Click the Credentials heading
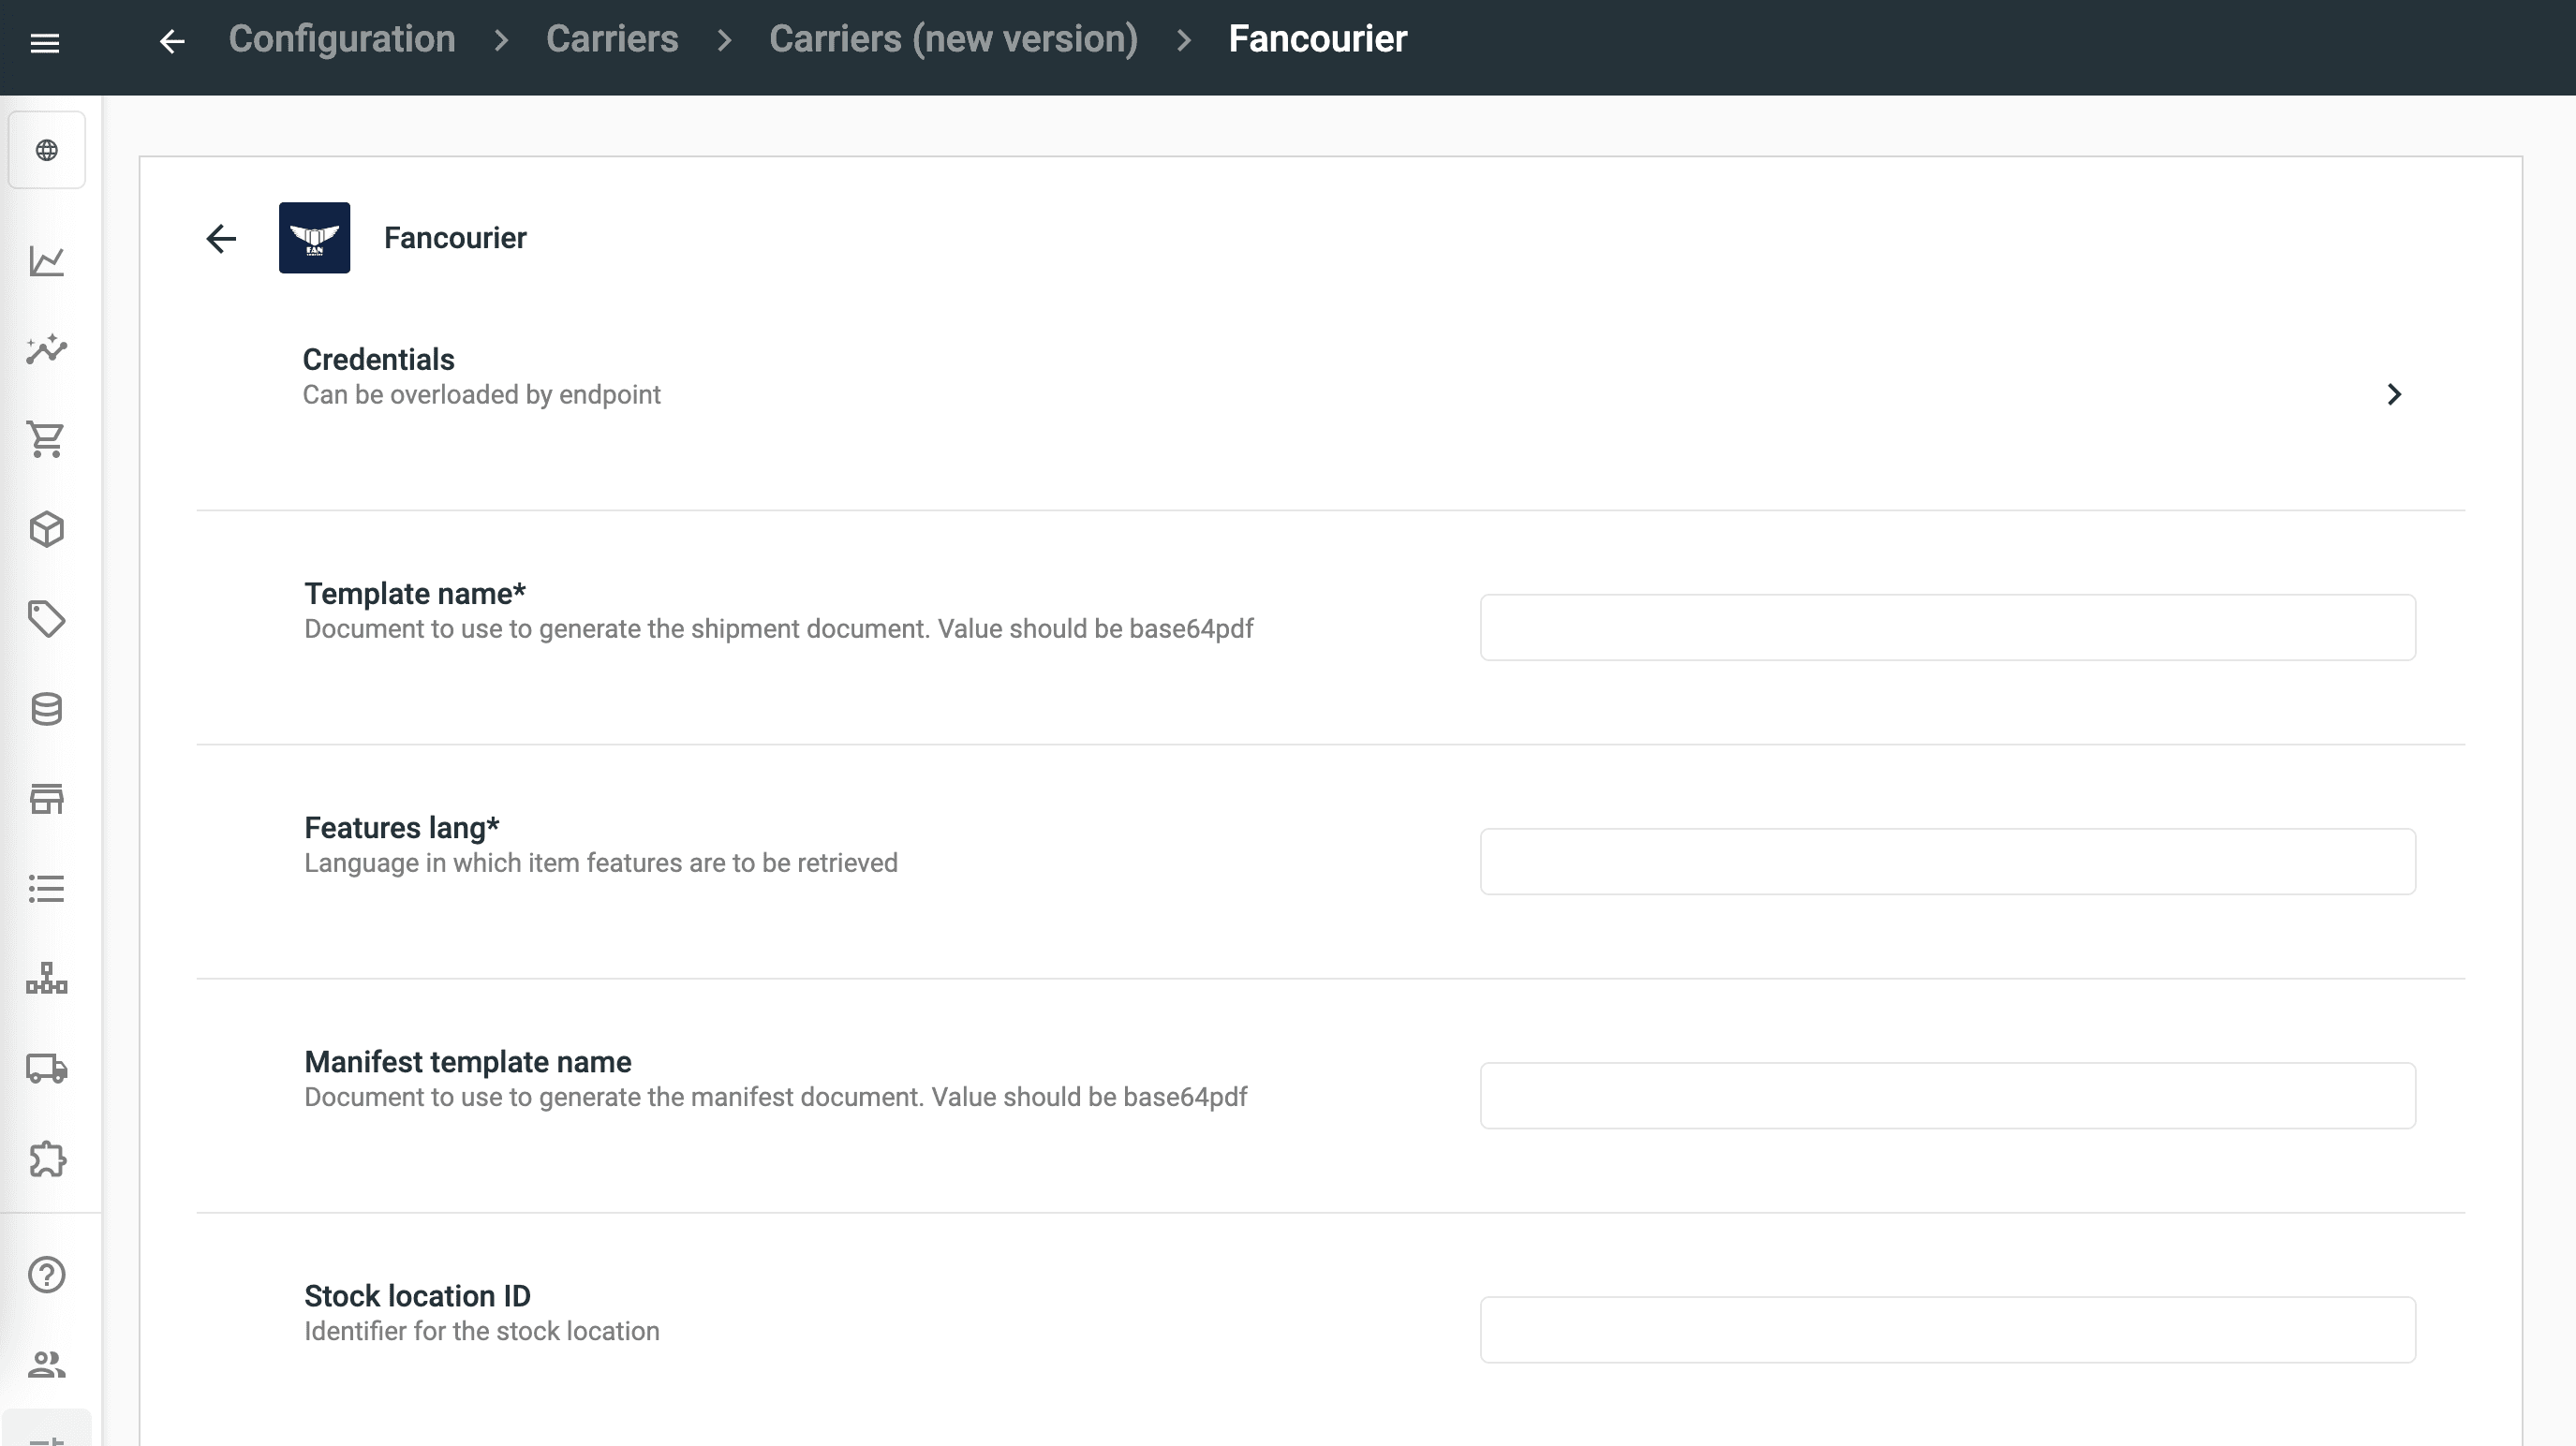The width and height of the screenshot is (2576, 1446). [378, 359]
